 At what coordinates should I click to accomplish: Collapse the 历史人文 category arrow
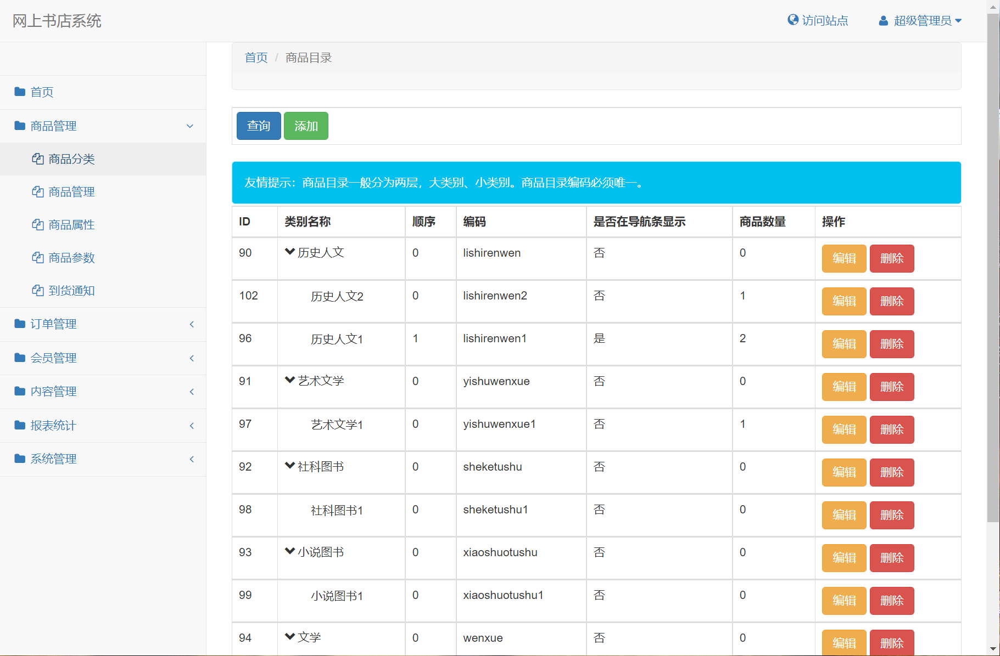click(x=289, y=251)
